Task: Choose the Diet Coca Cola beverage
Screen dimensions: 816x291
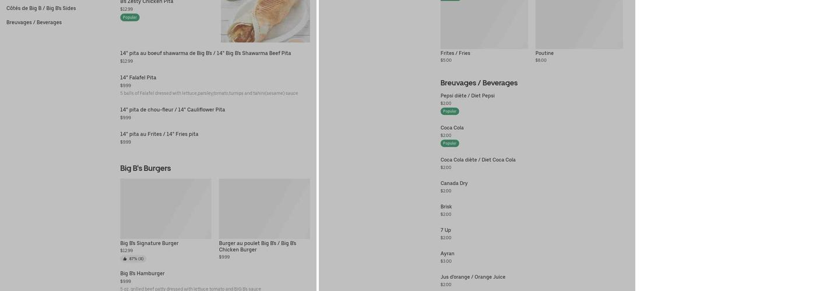Action: [x=478, y=160]
